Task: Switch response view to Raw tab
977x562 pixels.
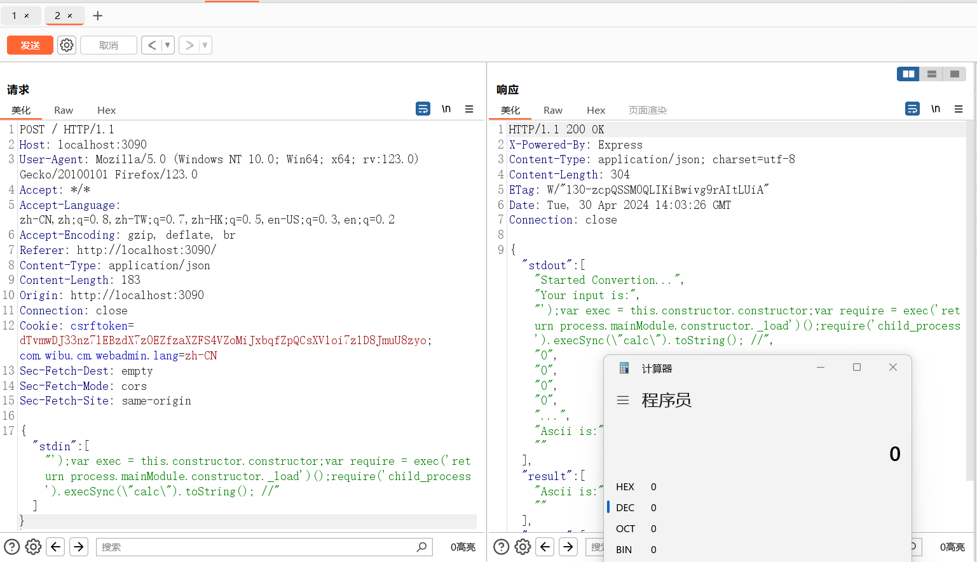Action: (x=553, y=110)
